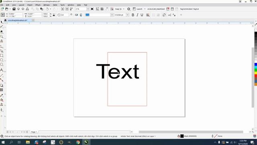The width and height of the screenshot is (257, 145).
Task: Select the Zoom tool in toolbox
Action: 2,36
